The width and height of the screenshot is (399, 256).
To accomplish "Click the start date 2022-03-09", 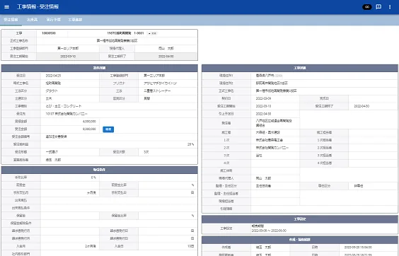I will (x=263, y=98).
